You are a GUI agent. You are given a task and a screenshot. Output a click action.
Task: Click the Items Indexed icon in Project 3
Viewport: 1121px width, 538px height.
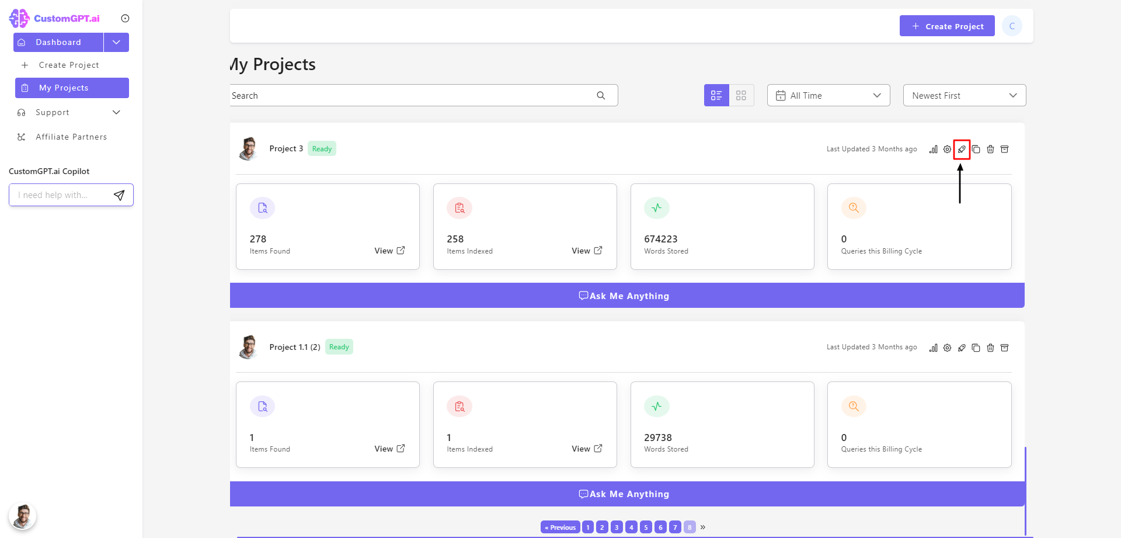point(459,208)
